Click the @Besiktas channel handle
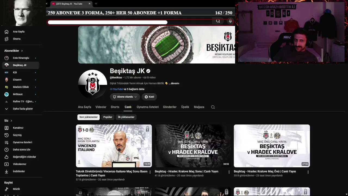This screenshot has width=348, height=196. (116, 78)
